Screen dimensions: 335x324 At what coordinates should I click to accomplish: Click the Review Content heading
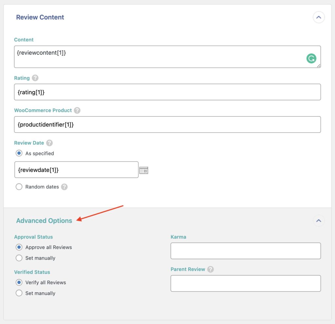[x=40, y=17]
